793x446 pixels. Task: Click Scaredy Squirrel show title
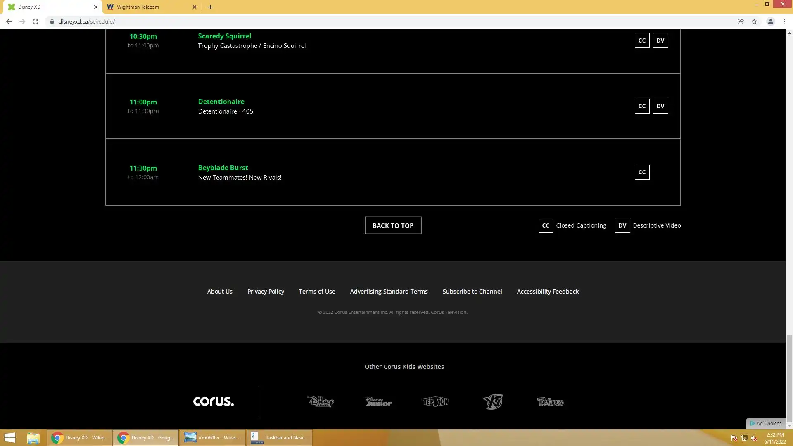pyautogui.click(x=224, y=36)
